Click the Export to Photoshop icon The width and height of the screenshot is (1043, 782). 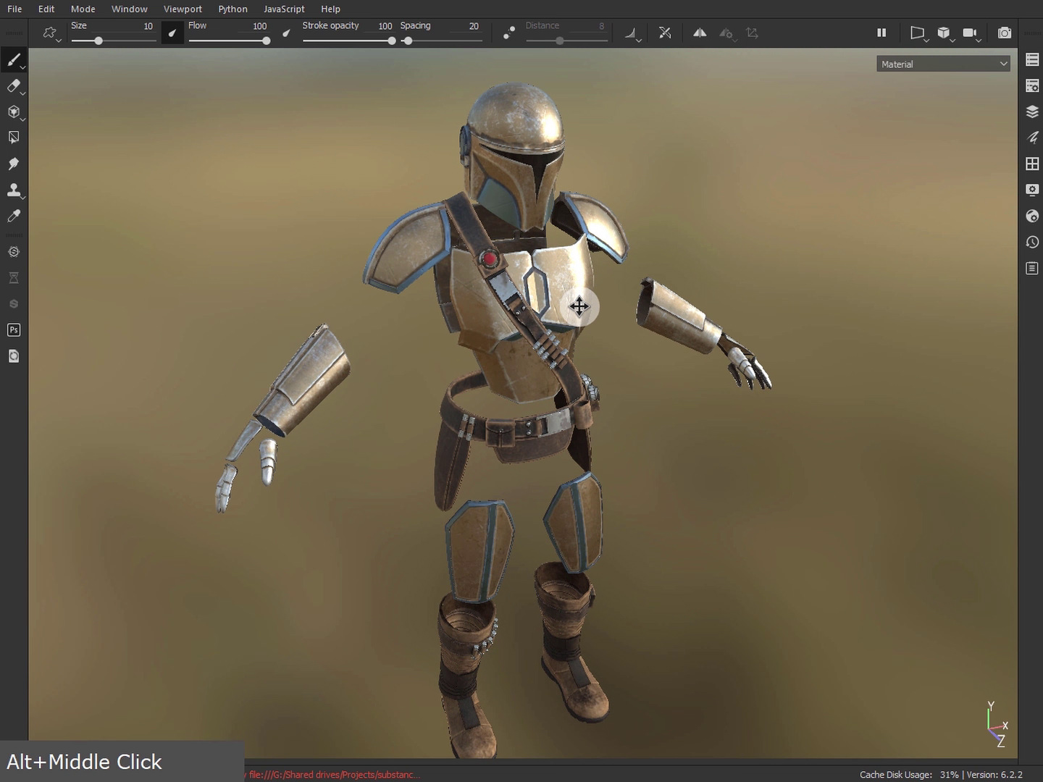(x=13, y=330)
